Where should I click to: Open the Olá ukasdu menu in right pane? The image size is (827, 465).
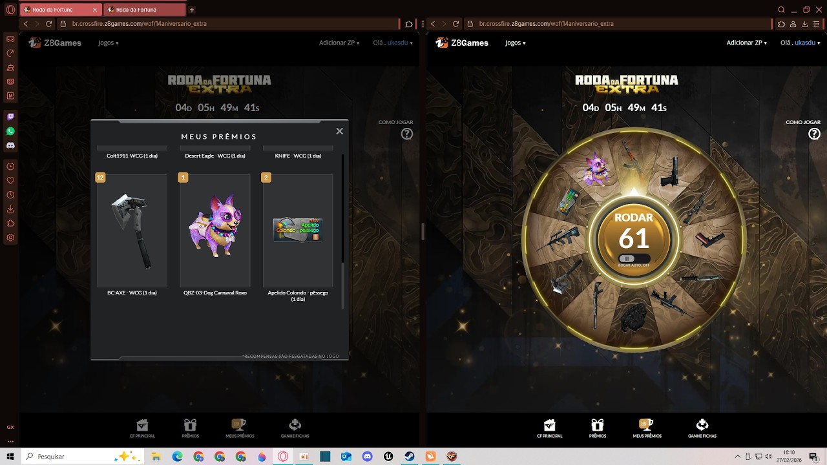click(x=800, y=43)
